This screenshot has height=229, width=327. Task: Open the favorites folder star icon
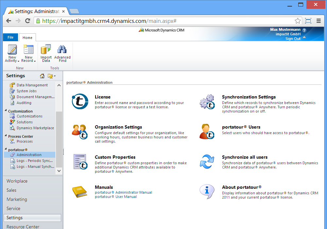point(50,76)
